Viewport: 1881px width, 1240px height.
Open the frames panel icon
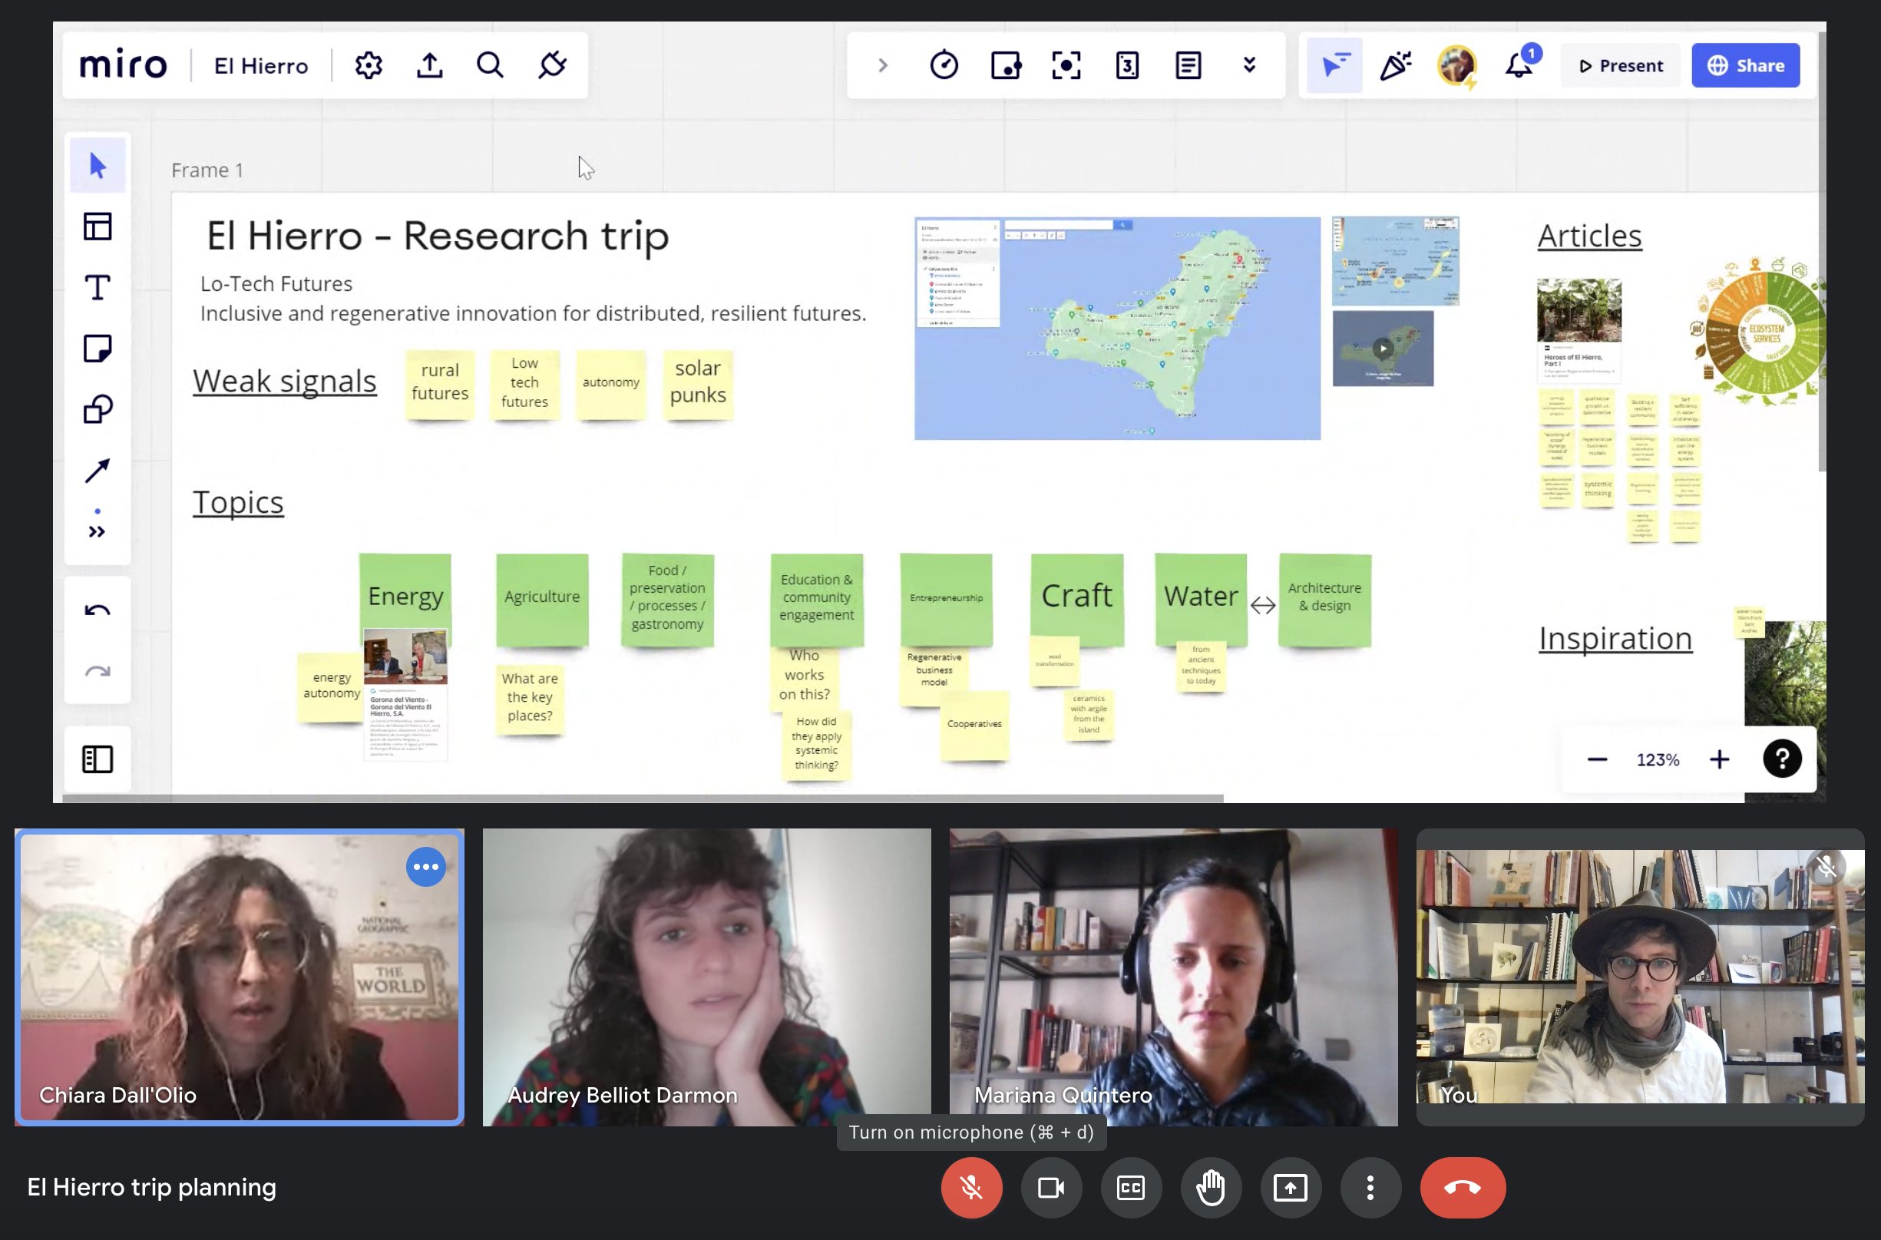pyautogui.click(x=98, y=759)
